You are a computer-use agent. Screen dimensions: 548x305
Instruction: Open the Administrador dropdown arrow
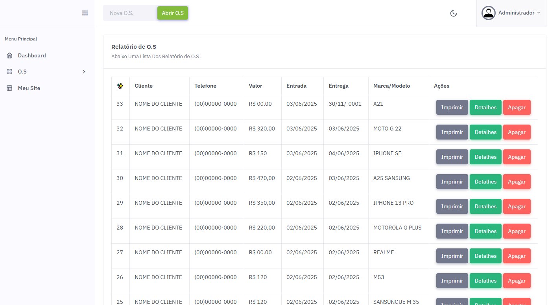click(x=539, y=13)
